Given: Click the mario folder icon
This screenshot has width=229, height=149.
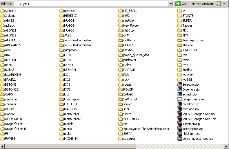Looking at the screenshot, I should click(61, 129).
